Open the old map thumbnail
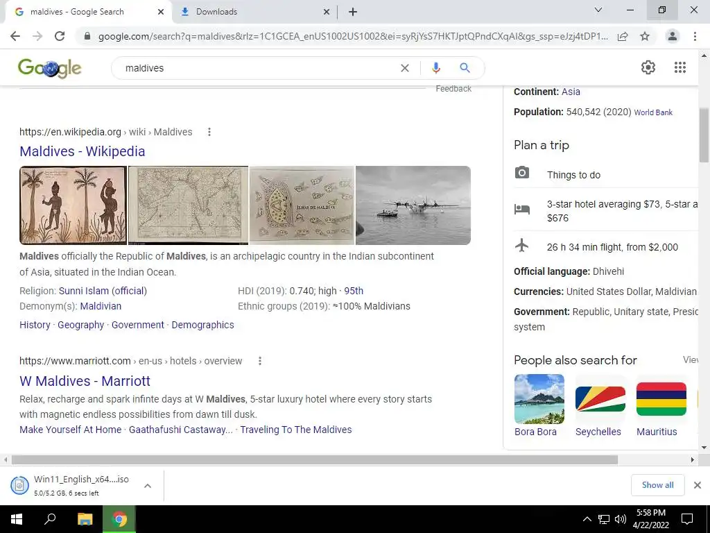Image resolution: width=710 pixels, height=533 pixels. 189,205
